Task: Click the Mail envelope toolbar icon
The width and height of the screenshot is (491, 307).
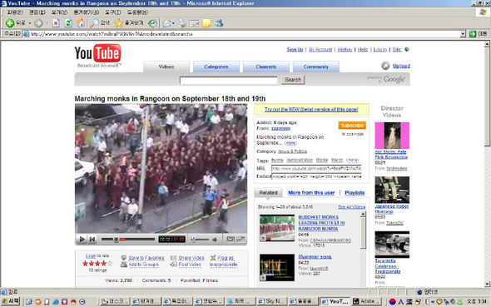Action: [167, 22]
